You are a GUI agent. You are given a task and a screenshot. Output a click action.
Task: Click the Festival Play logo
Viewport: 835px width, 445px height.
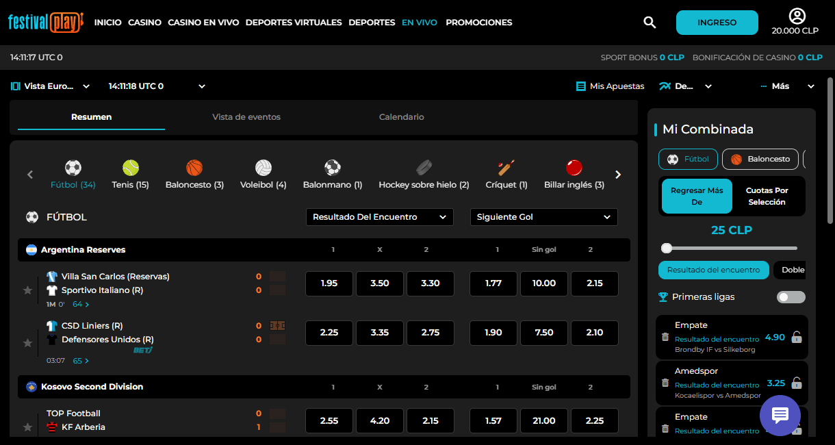[46, 22]
